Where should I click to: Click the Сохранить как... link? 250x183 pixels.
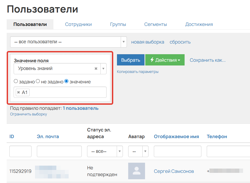click(208, 60)
